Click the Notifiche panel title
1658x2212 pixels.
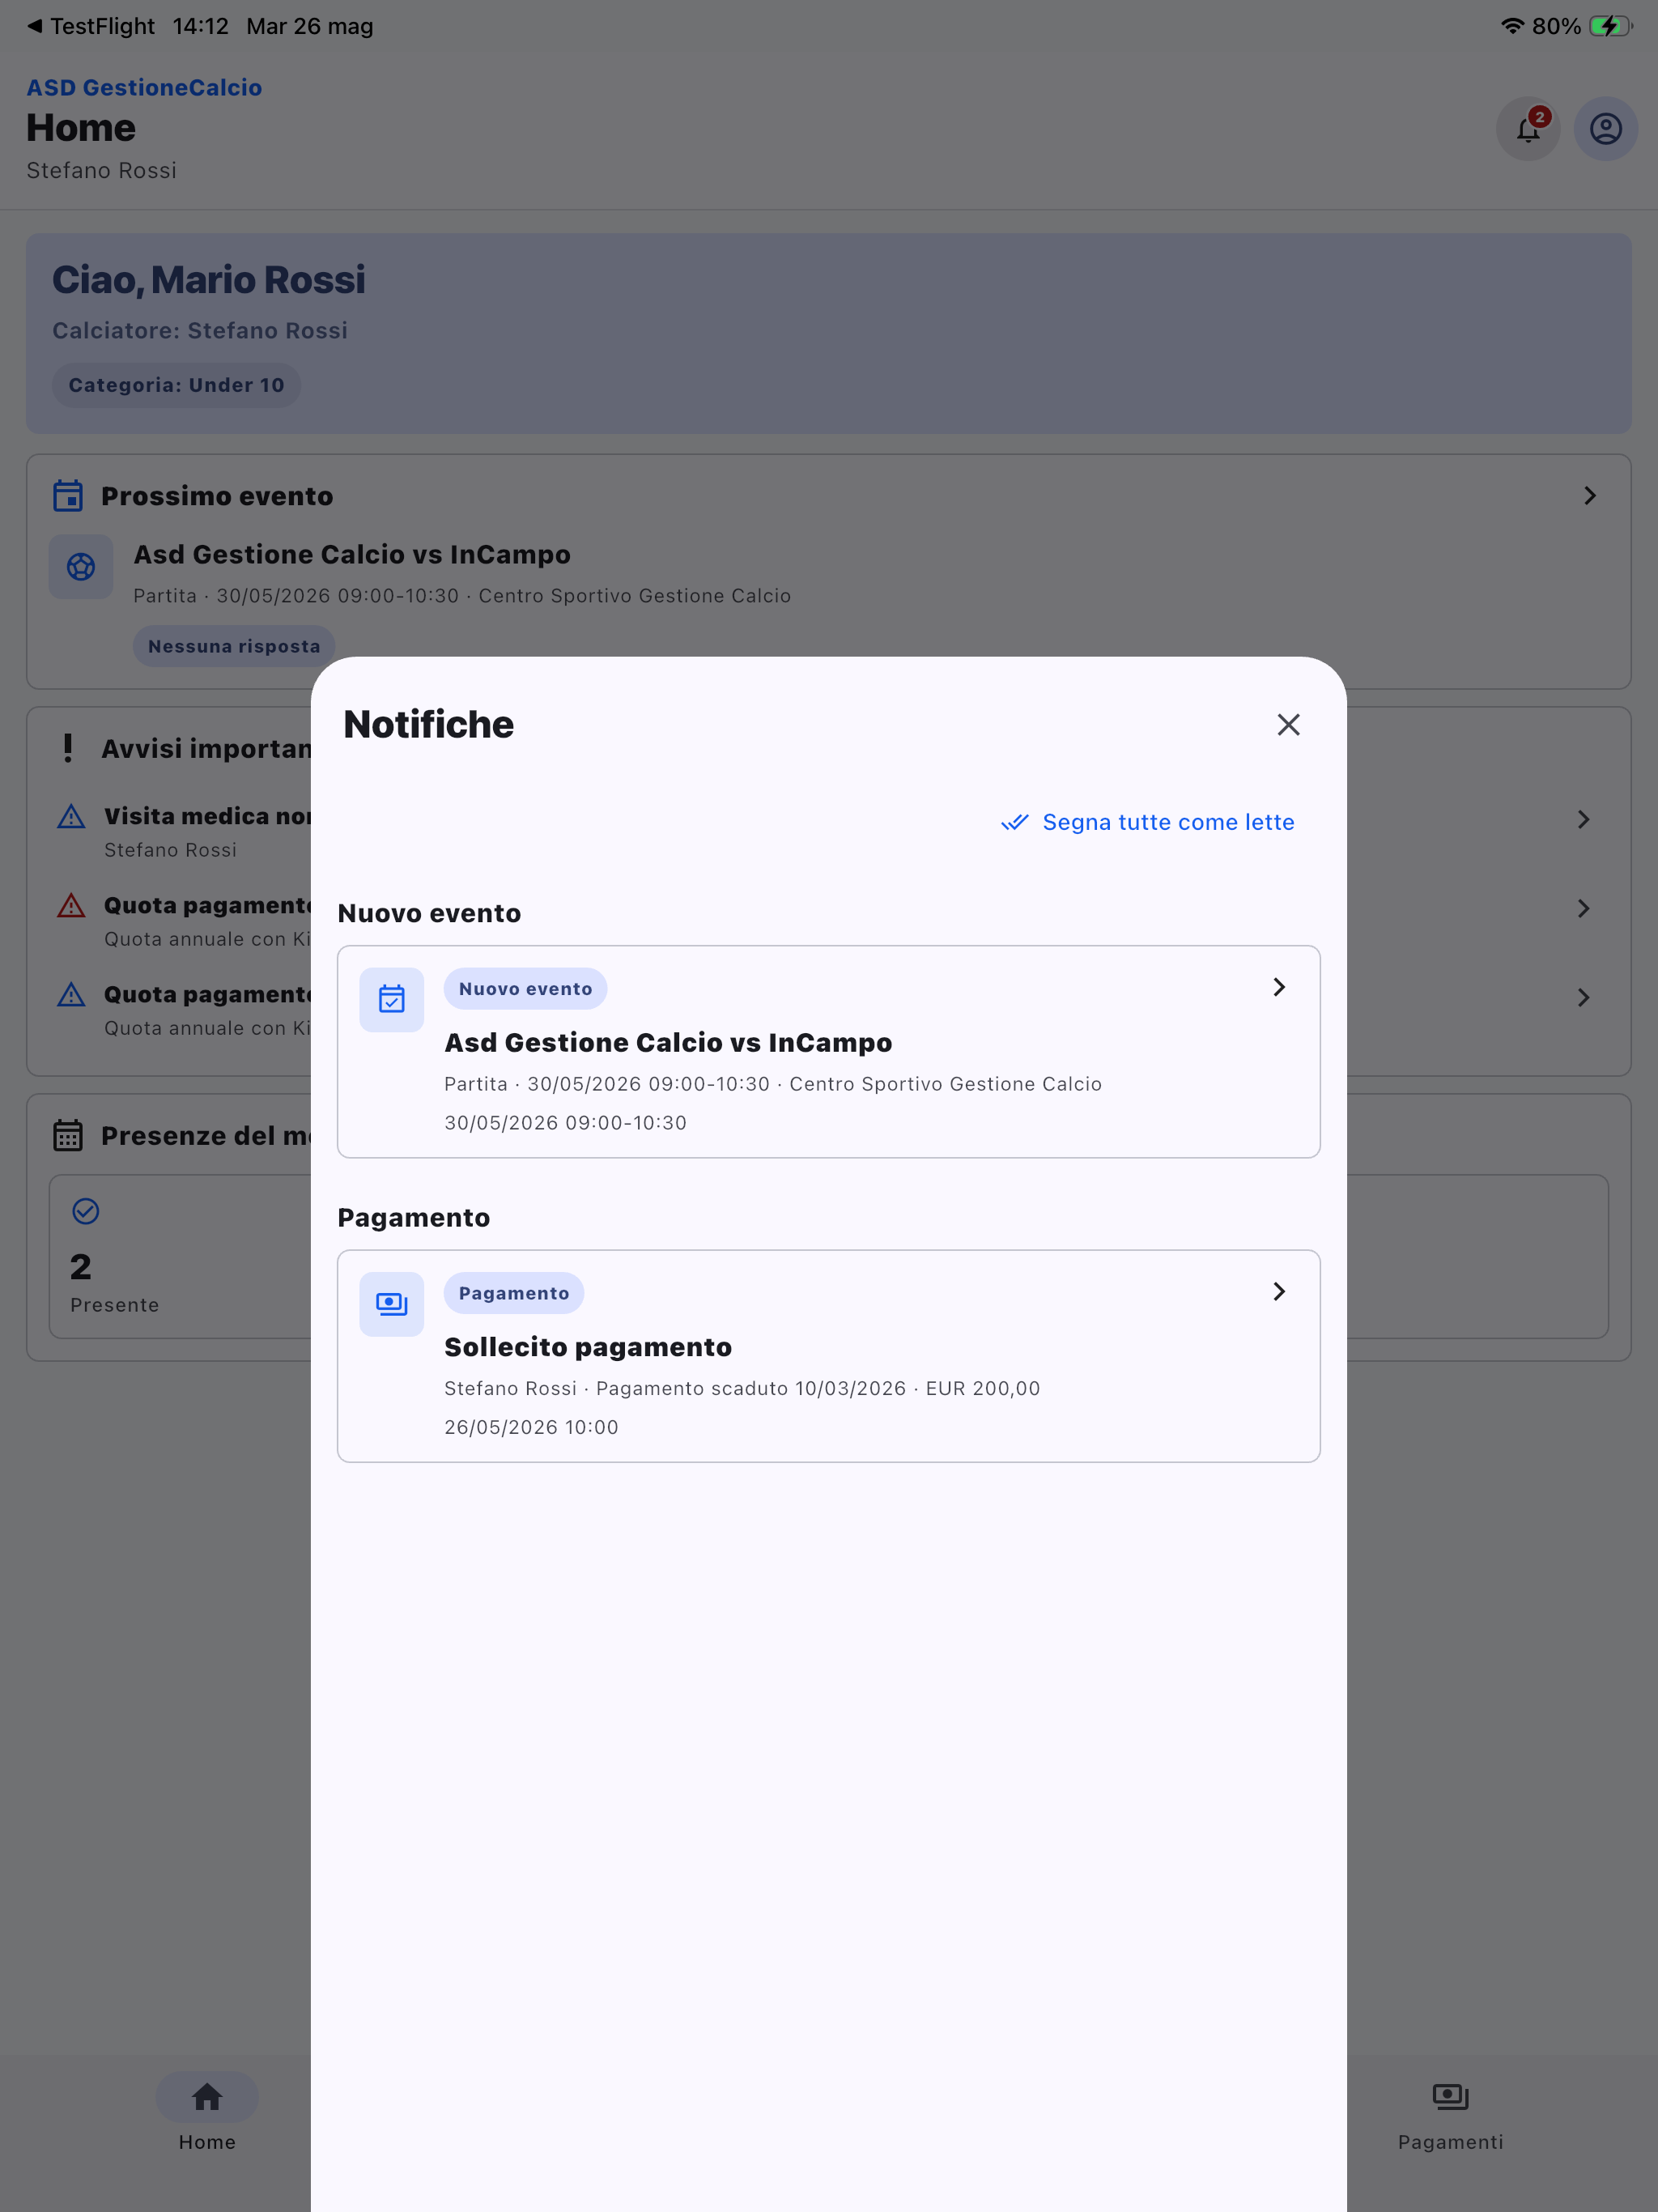pos(429,725)
